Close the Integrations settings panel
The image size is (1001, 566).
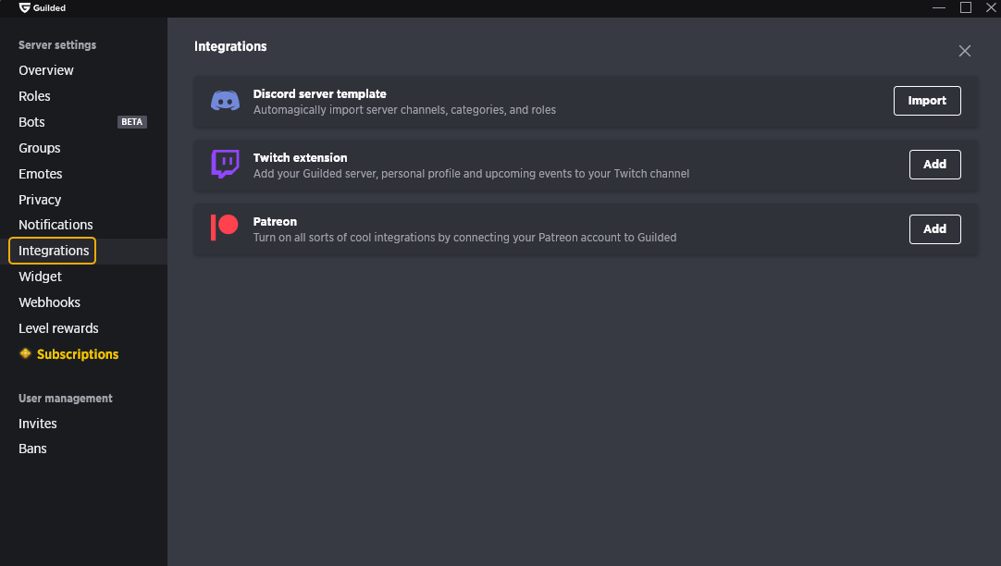point(965,51)
